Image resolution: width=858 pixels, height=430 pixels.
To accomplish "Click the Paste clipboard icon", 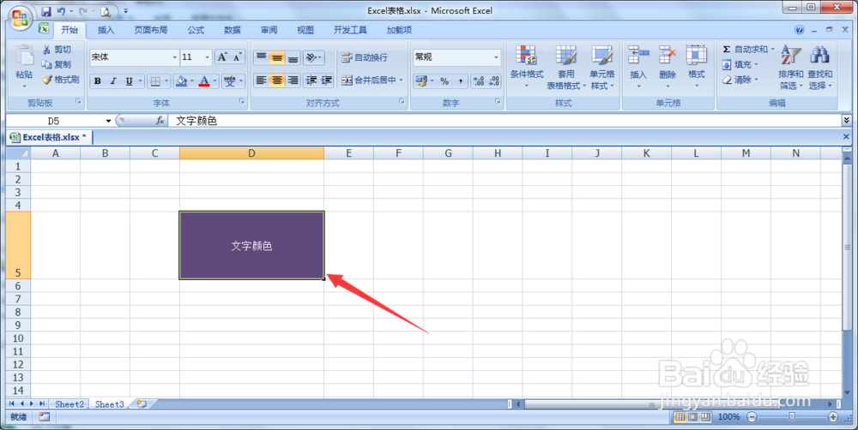I will click(x=24, y=55).
